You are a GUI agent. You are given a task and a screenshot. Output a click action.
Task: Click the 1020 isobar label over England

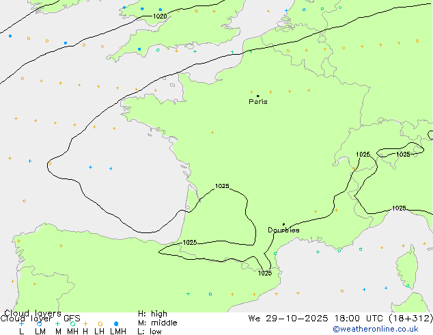(160, 16)
